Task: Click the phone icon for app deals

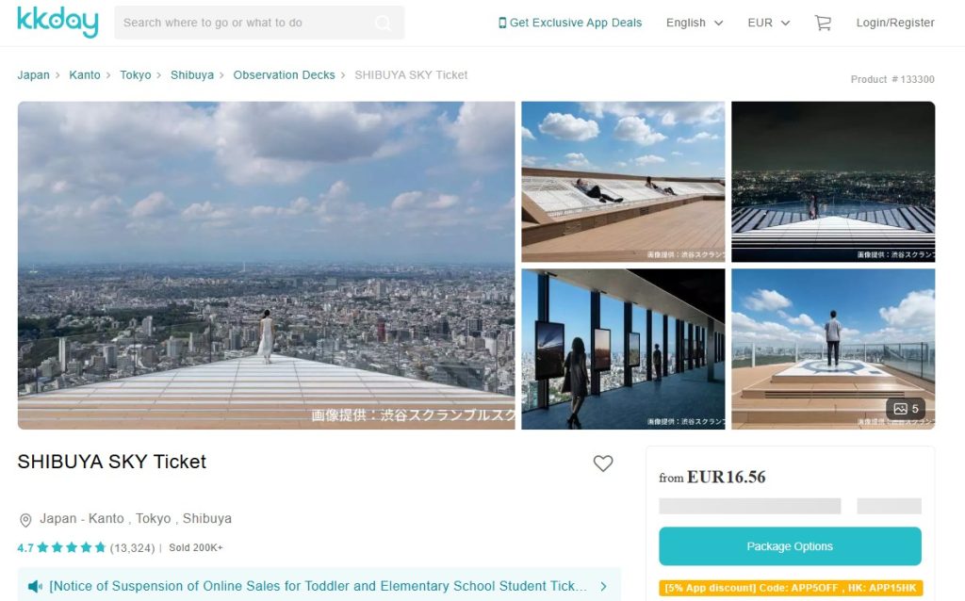Action: tap(502, 23)
